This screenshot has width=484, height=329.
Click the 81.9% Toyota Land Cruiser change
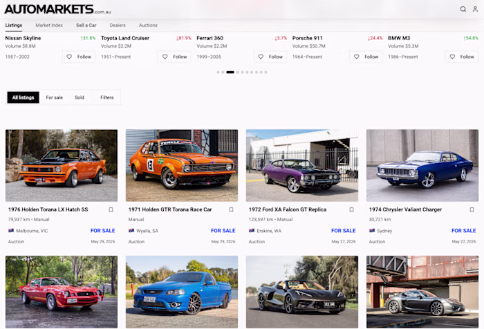coord(184,38)
